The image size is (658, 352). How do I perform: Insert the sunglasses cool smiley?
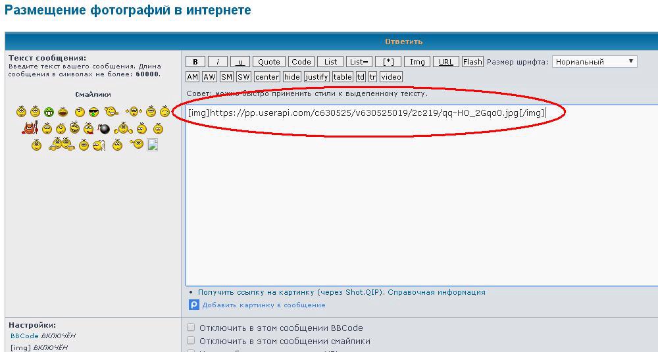93,112
